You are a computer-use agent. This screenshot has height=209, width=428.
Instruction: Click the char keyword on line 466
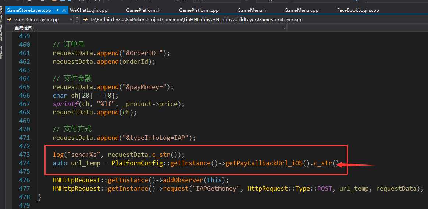click(x=60, y=95)
